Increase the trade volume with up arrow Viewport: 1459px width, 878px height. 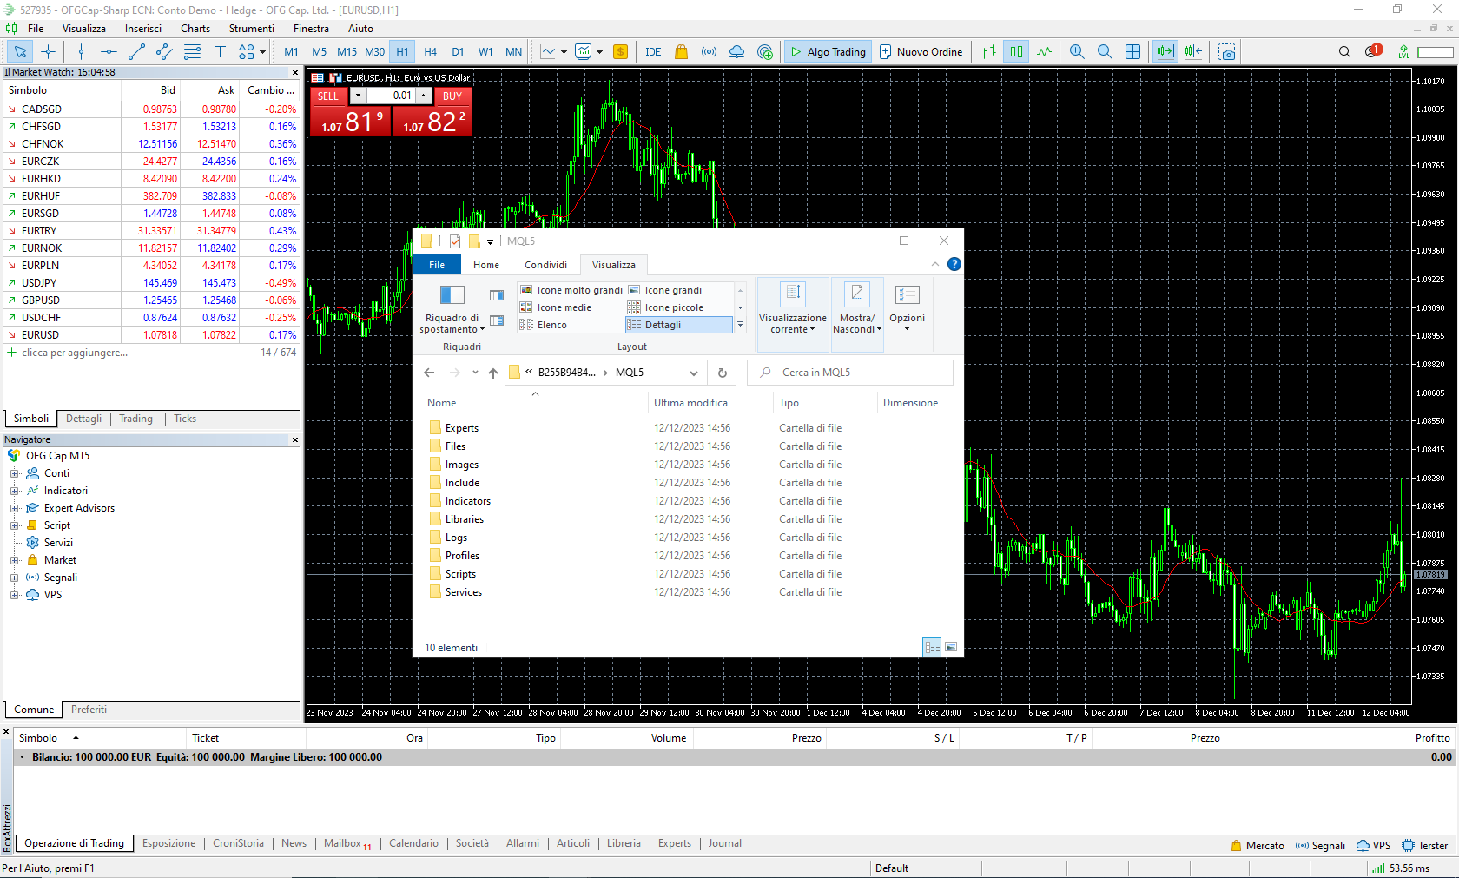click(424, 96)
